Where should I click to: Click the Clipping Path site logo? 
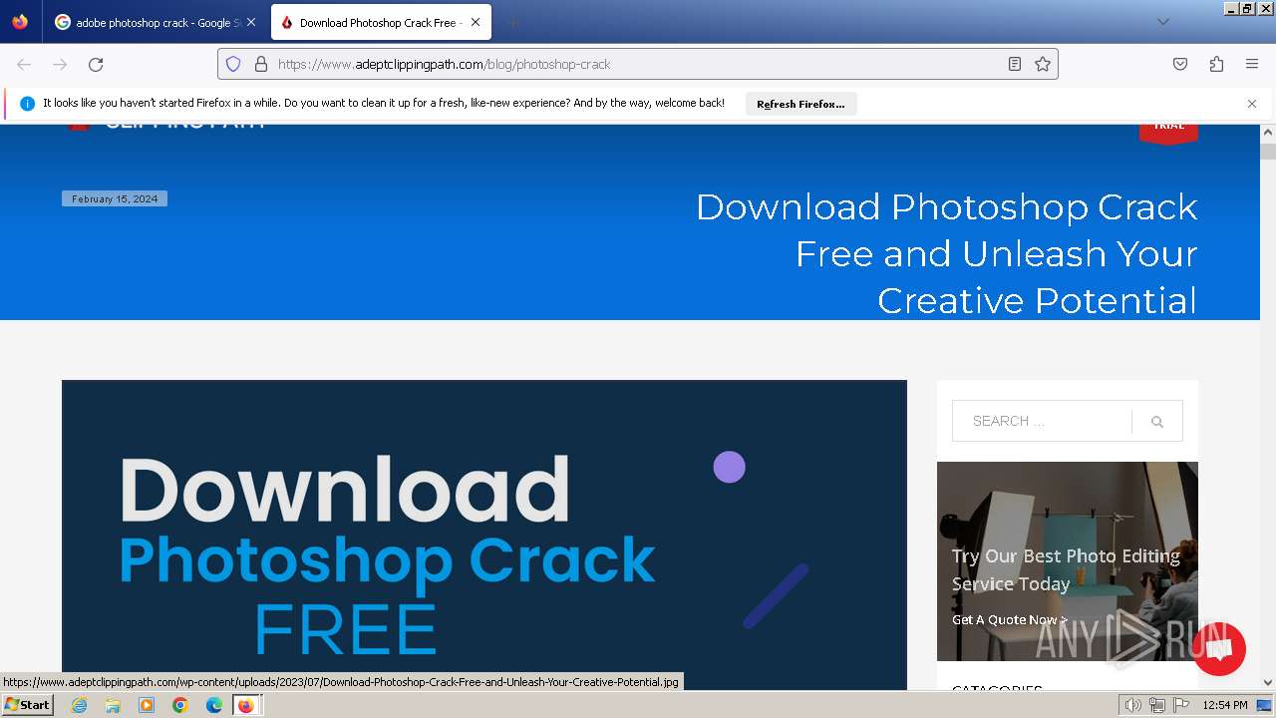pos(165,125)
